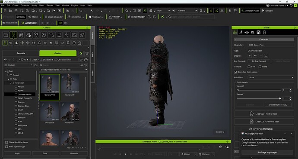The height and width of the screenshot is (159, 298).
Task: Open the Default view dropdown in Content
Action: click(x=18, y=65)
